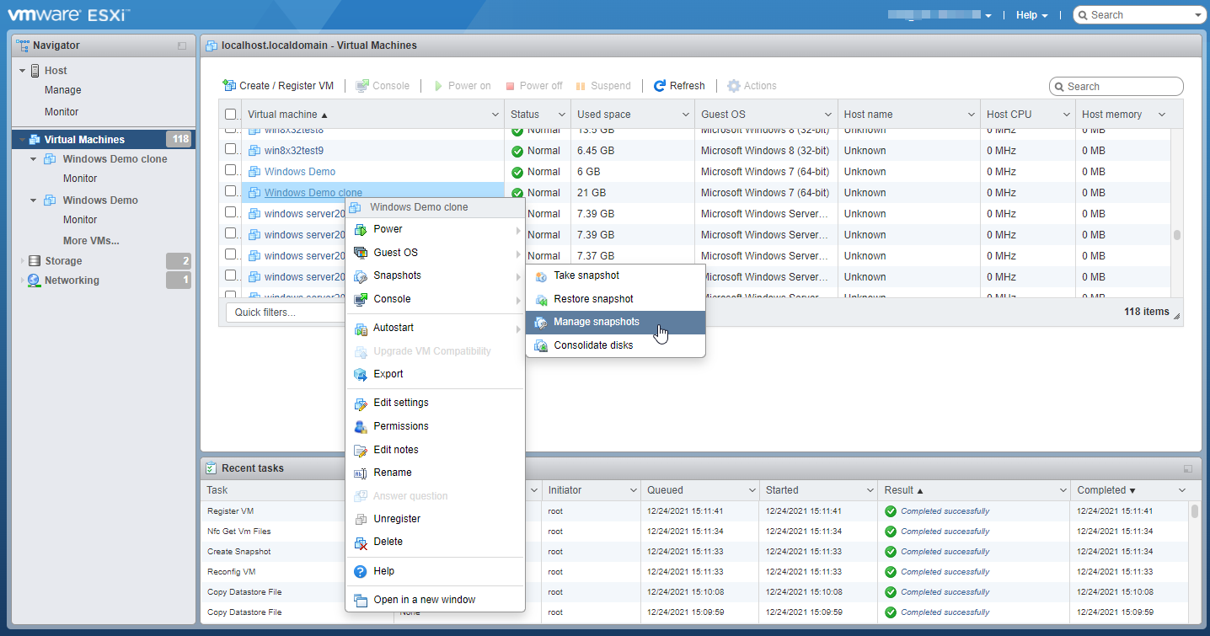Check the Windows Demo row checkbox
Image resolution: width=1210 pixels, height=636 pixels.
click(x=231, y=171)
